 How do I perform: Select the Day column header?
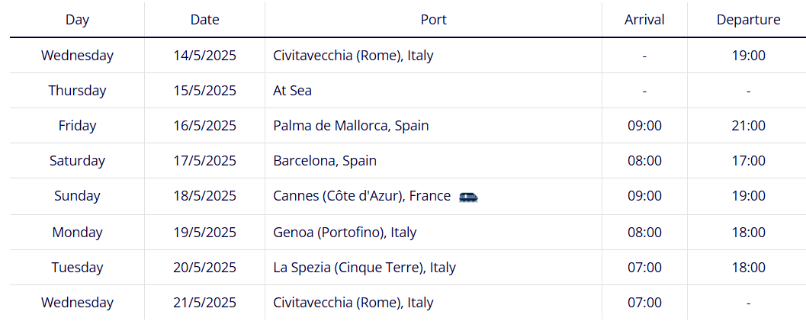pos(77,20)
